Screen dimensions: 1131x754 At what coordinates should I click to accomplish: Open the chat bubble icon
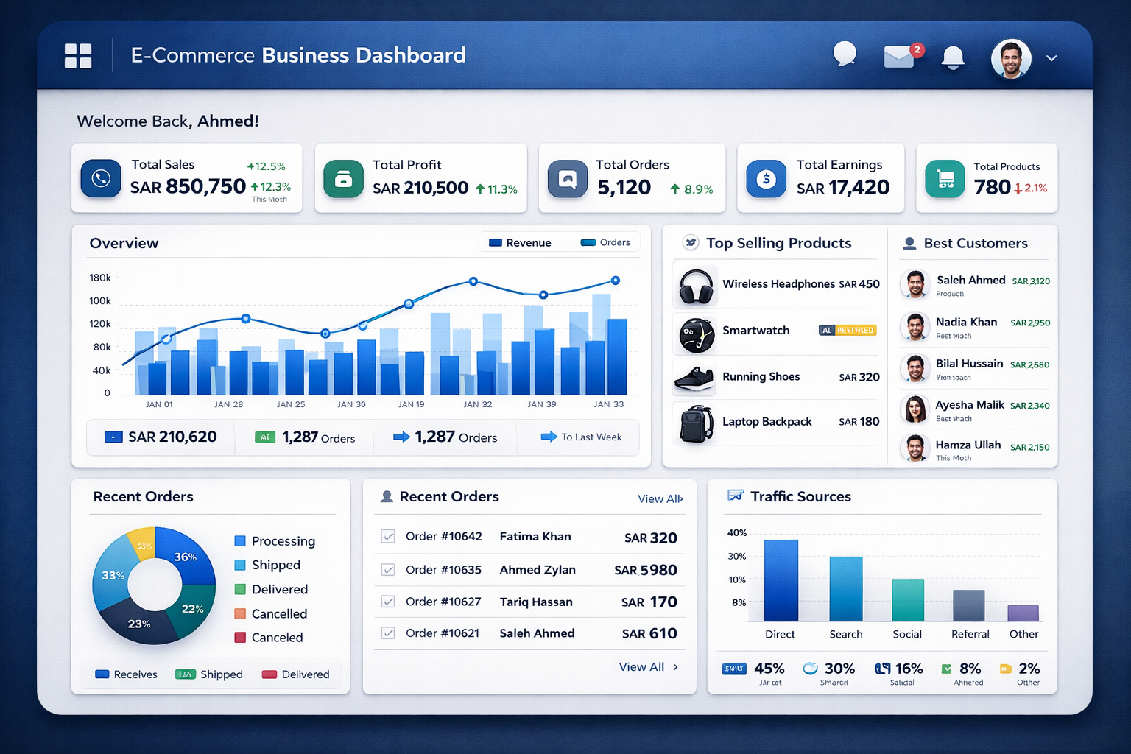point(845,54)
